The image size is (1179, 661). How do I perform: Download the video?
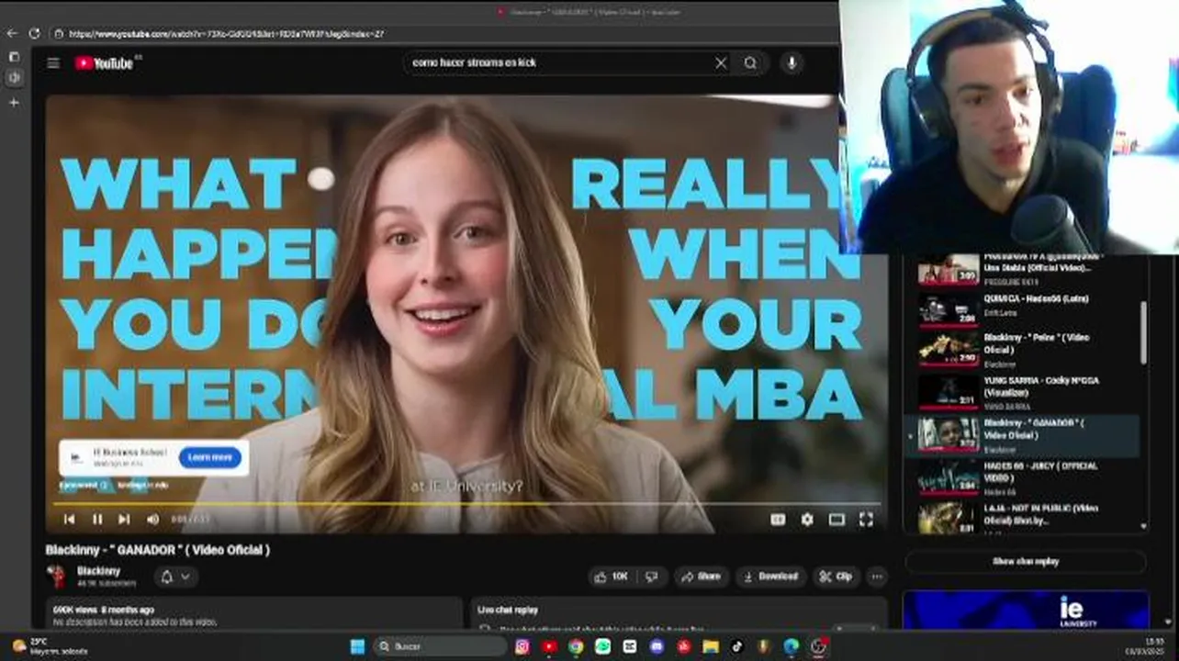[x=770, y=577]
